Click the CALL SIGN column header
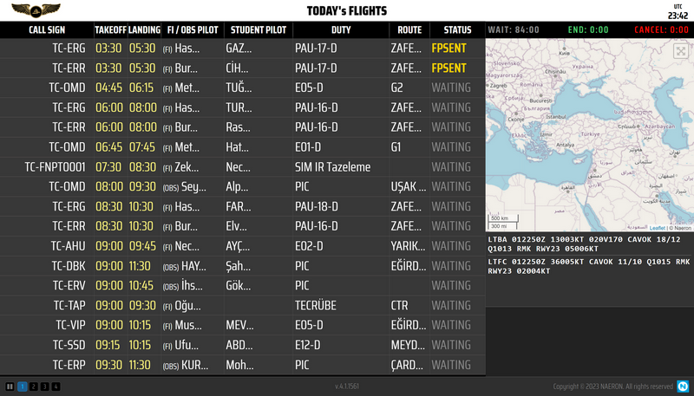This screenshot has width=694, height=396. pyautogui.click(x=47, y=29)
